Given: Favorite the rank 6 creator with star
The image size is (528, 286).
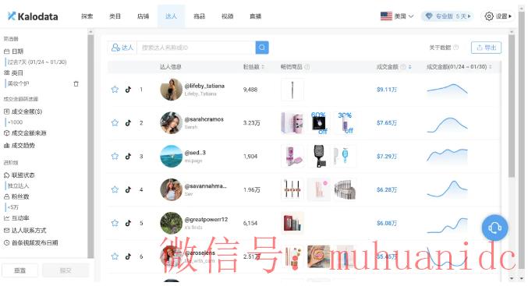Looking at the screenshot, I should pyautogui.click(x=115, y=256).
